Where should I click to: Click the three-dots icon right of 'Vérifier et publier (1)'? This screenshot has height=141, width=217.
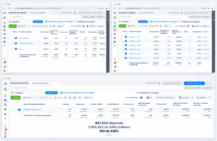click(209, 83)
